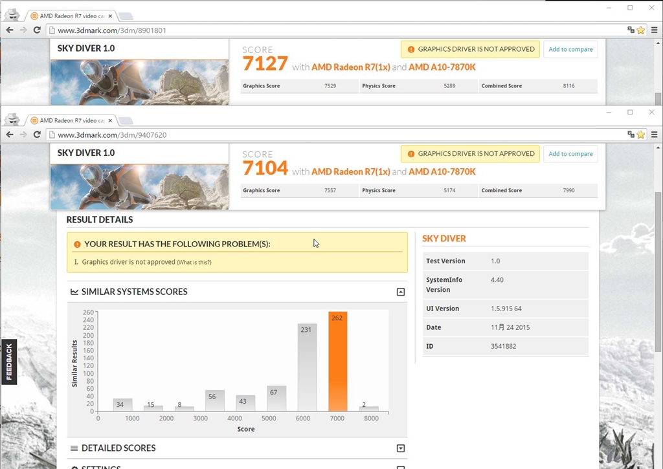Click driver not approved badge for score 7104
This screenshot has width=663, height=469.
tap(470, 154)
